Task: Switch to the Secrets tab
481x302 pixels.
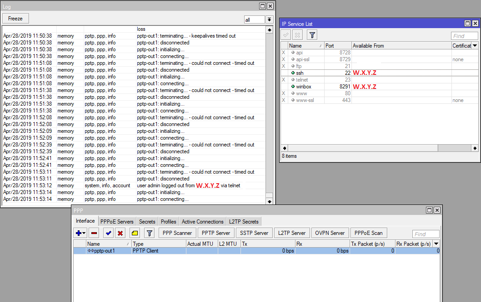Action: 147,222
